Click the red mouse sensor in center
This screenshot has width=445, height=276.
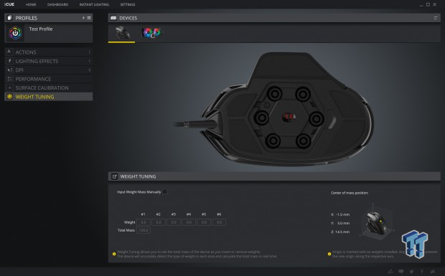[289, 117]
